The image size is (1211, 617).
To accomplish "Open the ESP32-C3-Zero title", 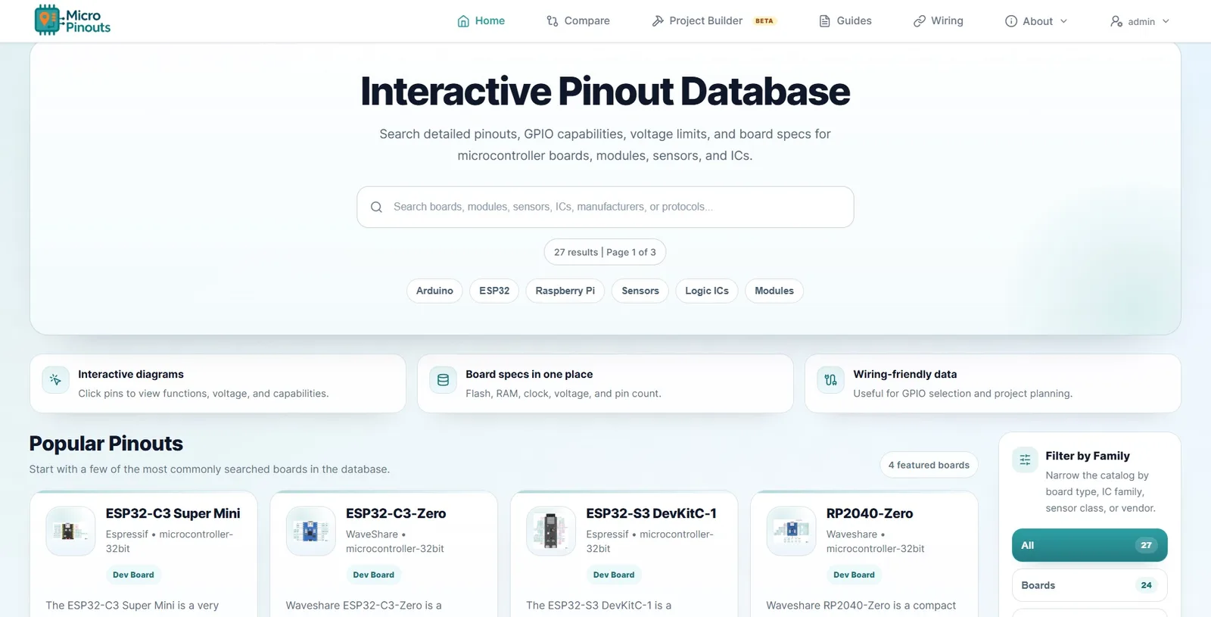I will point(396,513).
